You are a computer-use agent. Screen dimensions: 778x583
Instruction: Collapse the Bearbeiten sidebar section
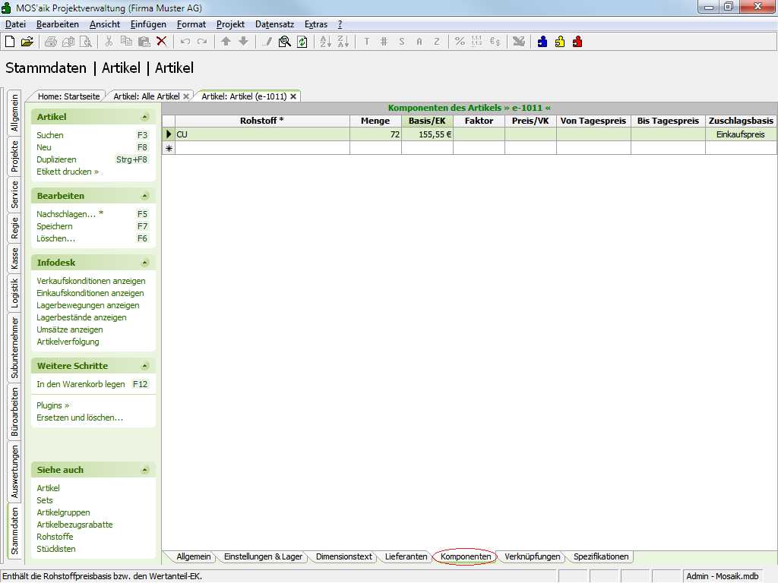click(145, 196)
